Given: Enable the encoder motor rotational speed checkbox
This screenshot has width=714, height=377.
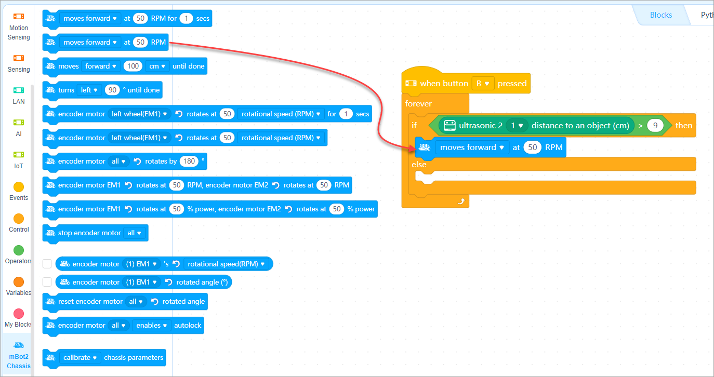Looking at the screenshot, I should coord(47,264).
